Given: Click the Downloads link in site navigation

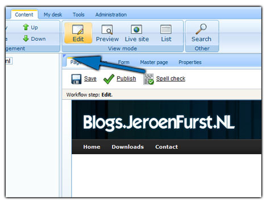Looking at the screenshot, I should [128, 147].
